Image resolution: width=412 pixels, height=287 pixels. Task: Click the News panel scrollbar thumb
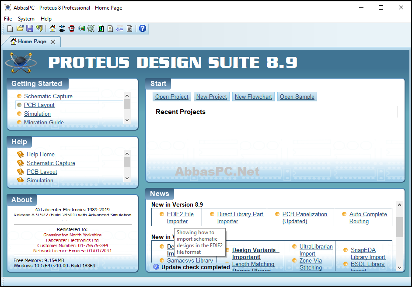tap(399, 227)
